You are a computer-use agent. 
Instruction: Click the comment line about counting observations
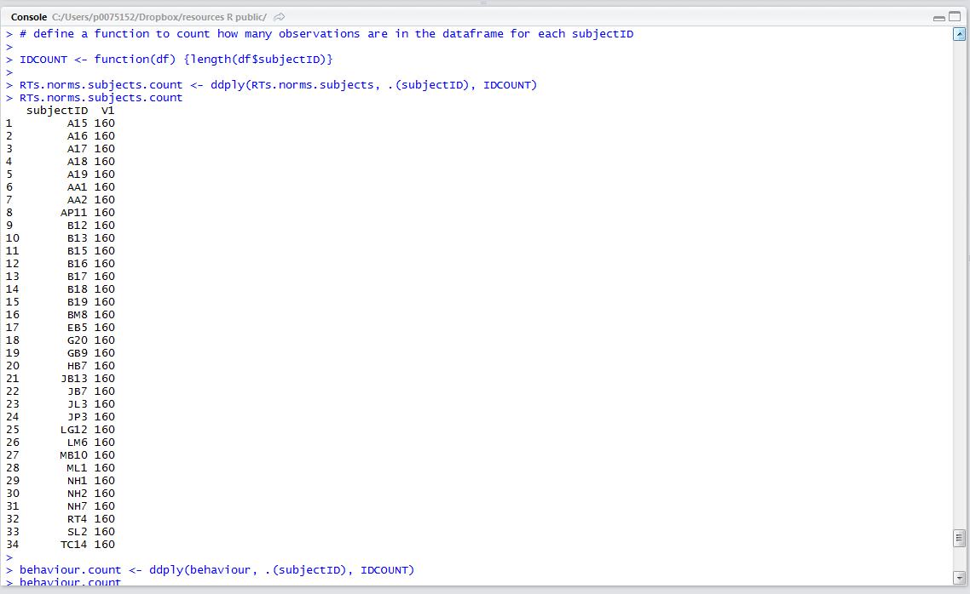click(326, 34)
